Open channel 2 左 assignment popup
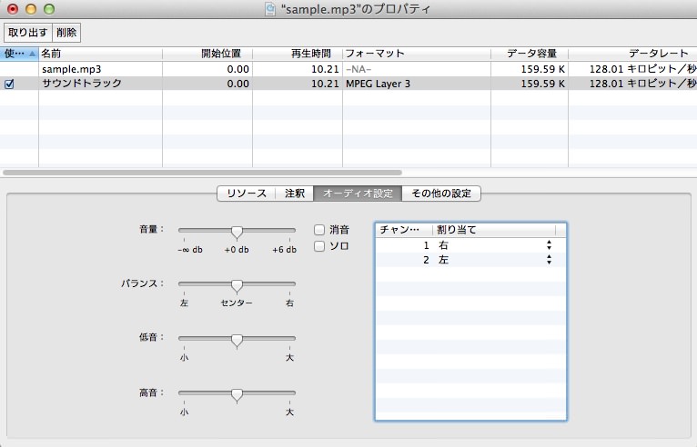The image size is (697, 447). tap(549, 260)
